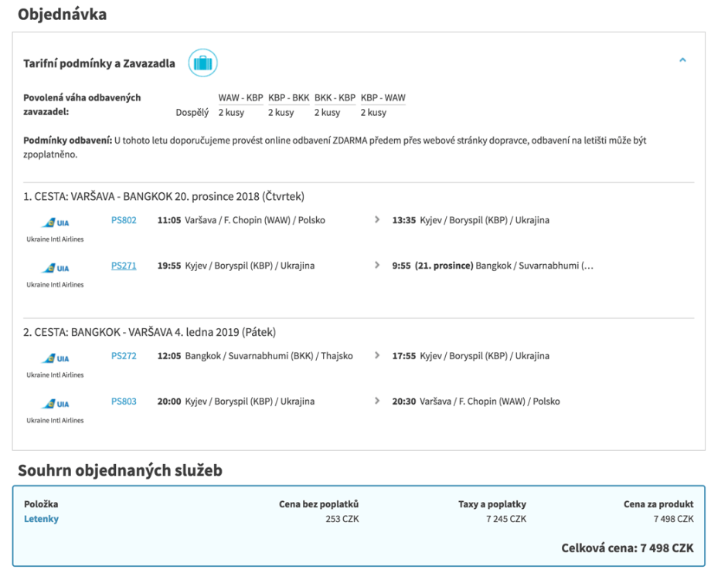The image size is (711, 573).
Task: Click the UIA logo beside flight PS271
Action: coord(55,269)
